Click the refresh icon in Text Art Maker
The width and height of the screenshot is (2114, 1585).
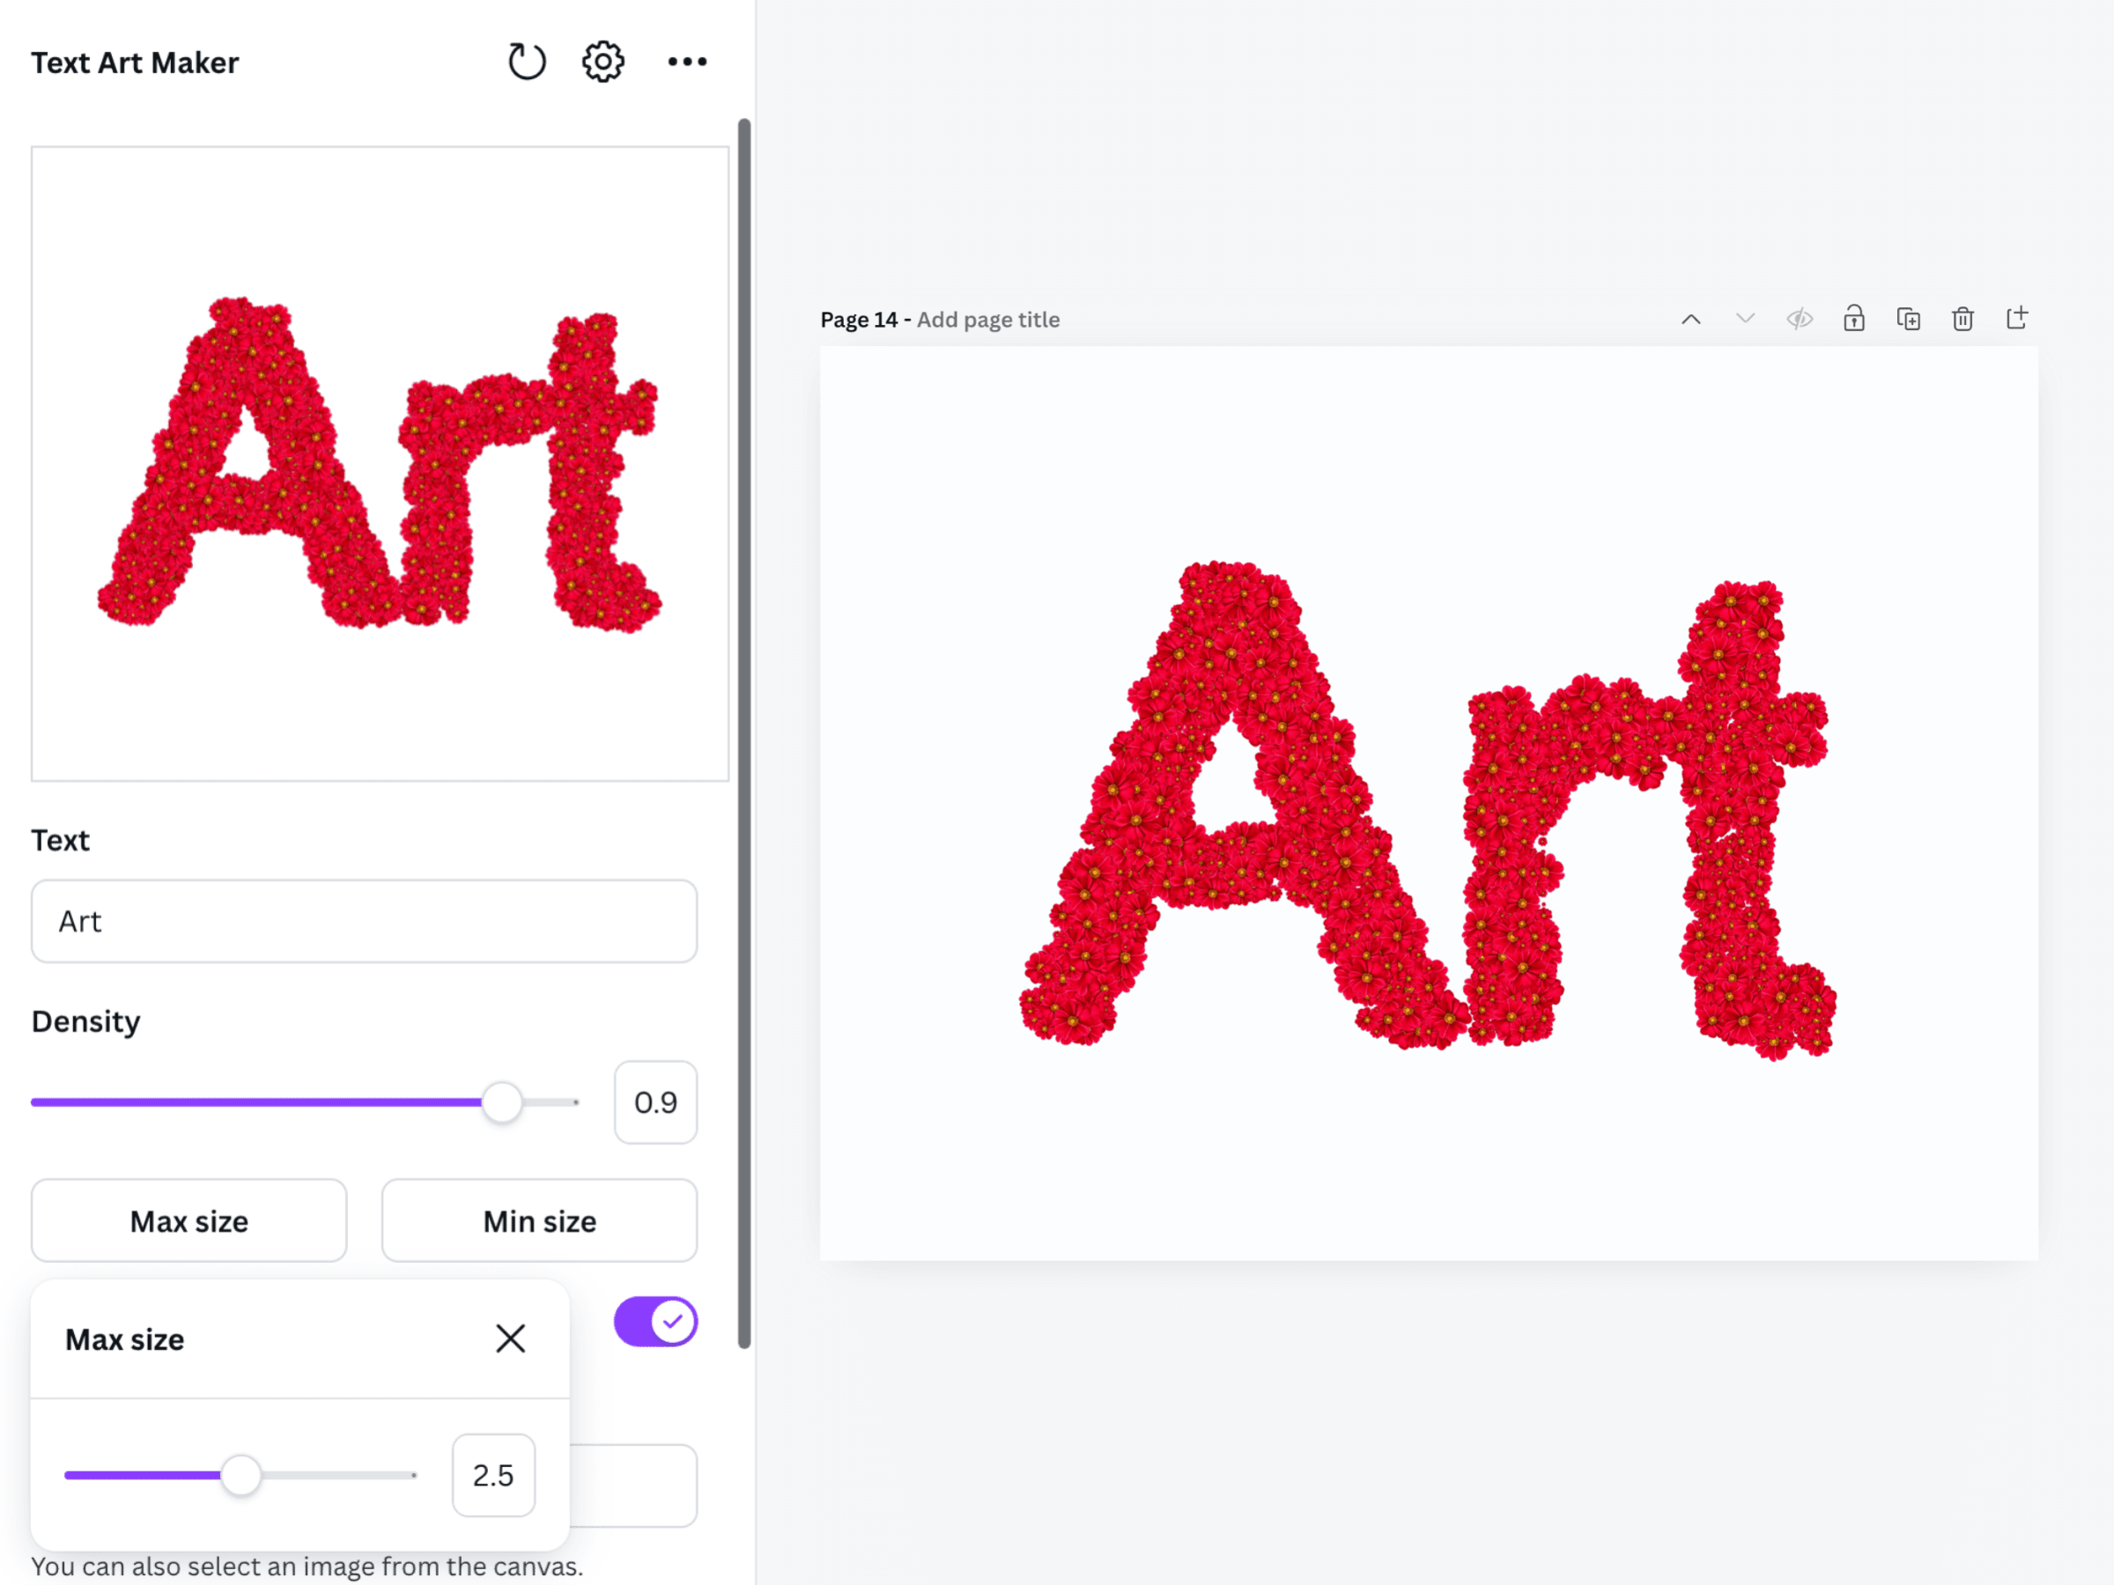click(x=526, y=63)
